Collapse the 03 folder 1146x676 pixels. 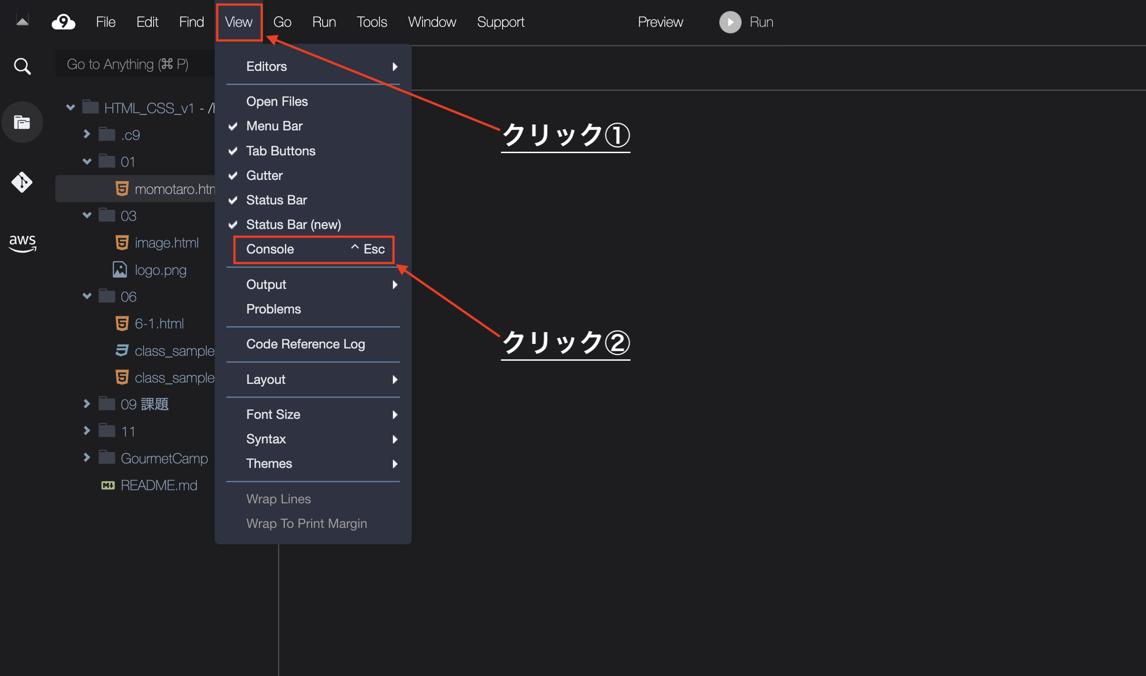[86, 215]
